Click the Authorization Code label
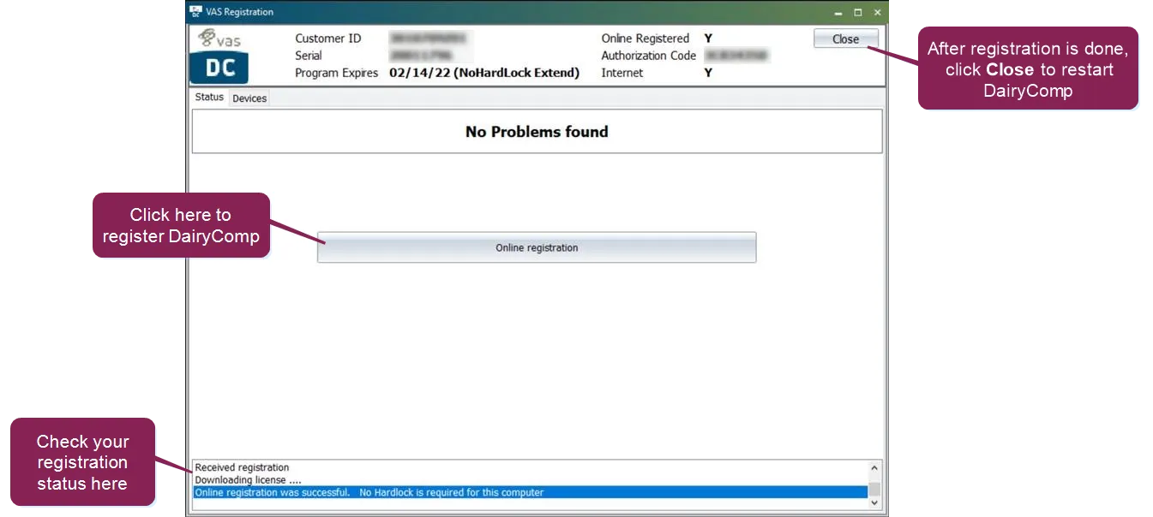 pyautogui.click(x=649, y=56)
